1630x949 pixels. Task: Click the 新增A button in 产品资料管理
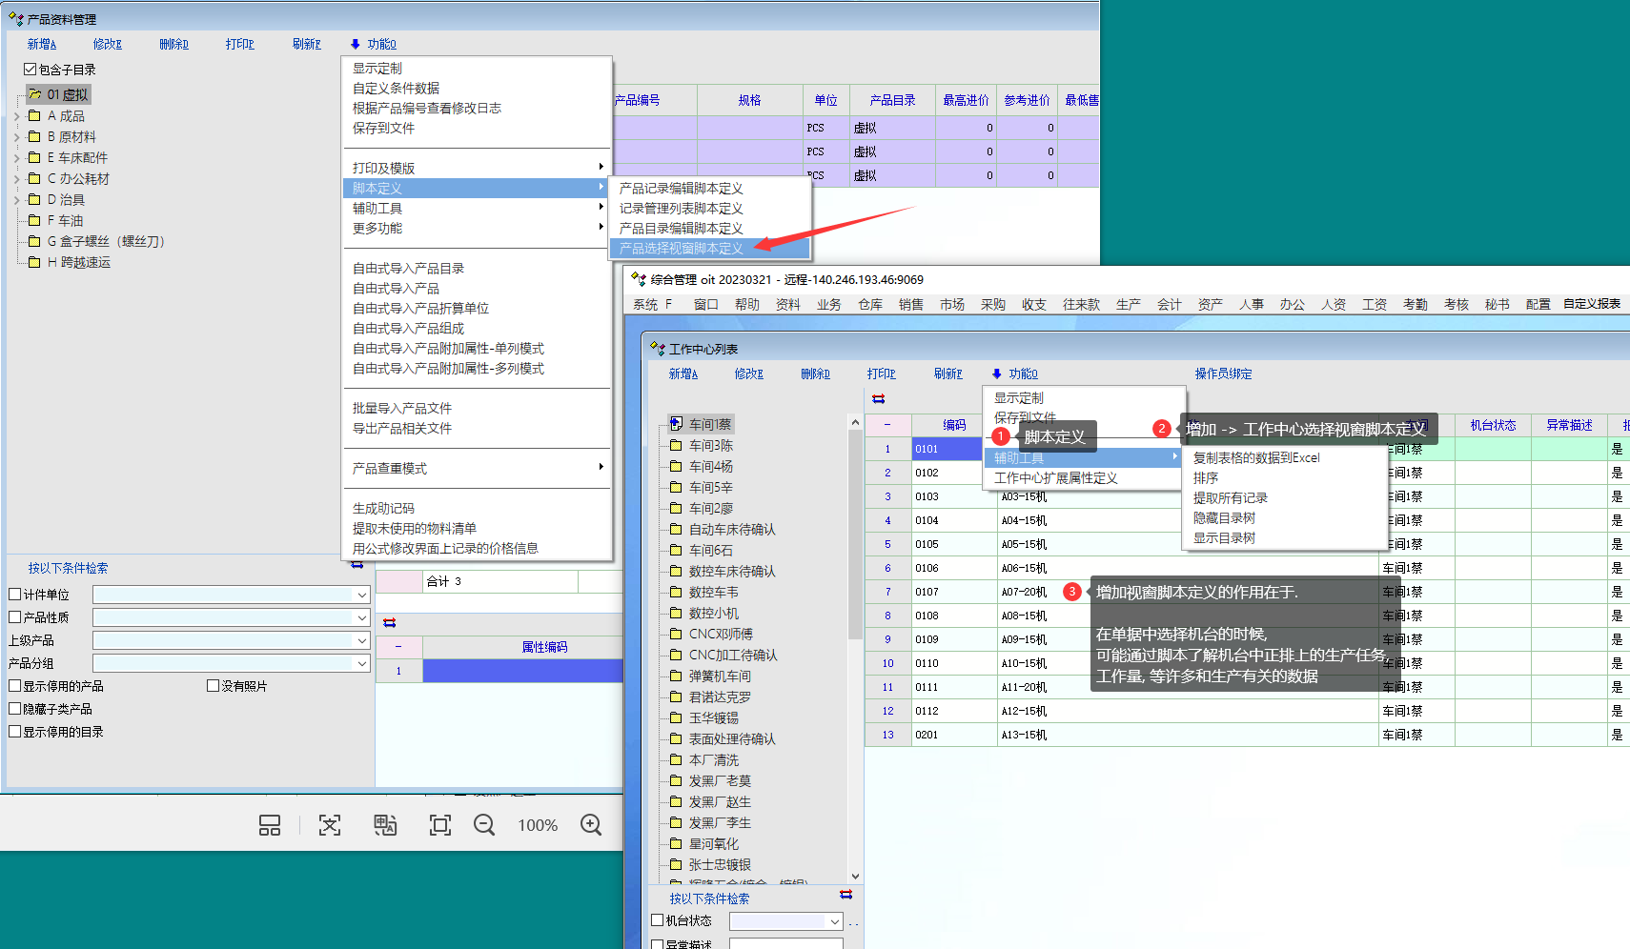(41, 44)
